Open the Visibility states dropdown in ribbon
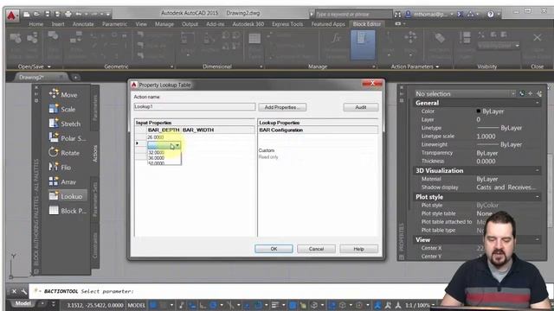The width and height of the screenshot is (554, 311). [499, 46]
